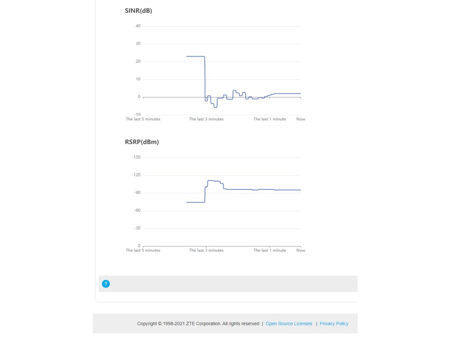Click the 30 value on SINR axis
This screenshot has width=450, height=337.
coord(138,44)
